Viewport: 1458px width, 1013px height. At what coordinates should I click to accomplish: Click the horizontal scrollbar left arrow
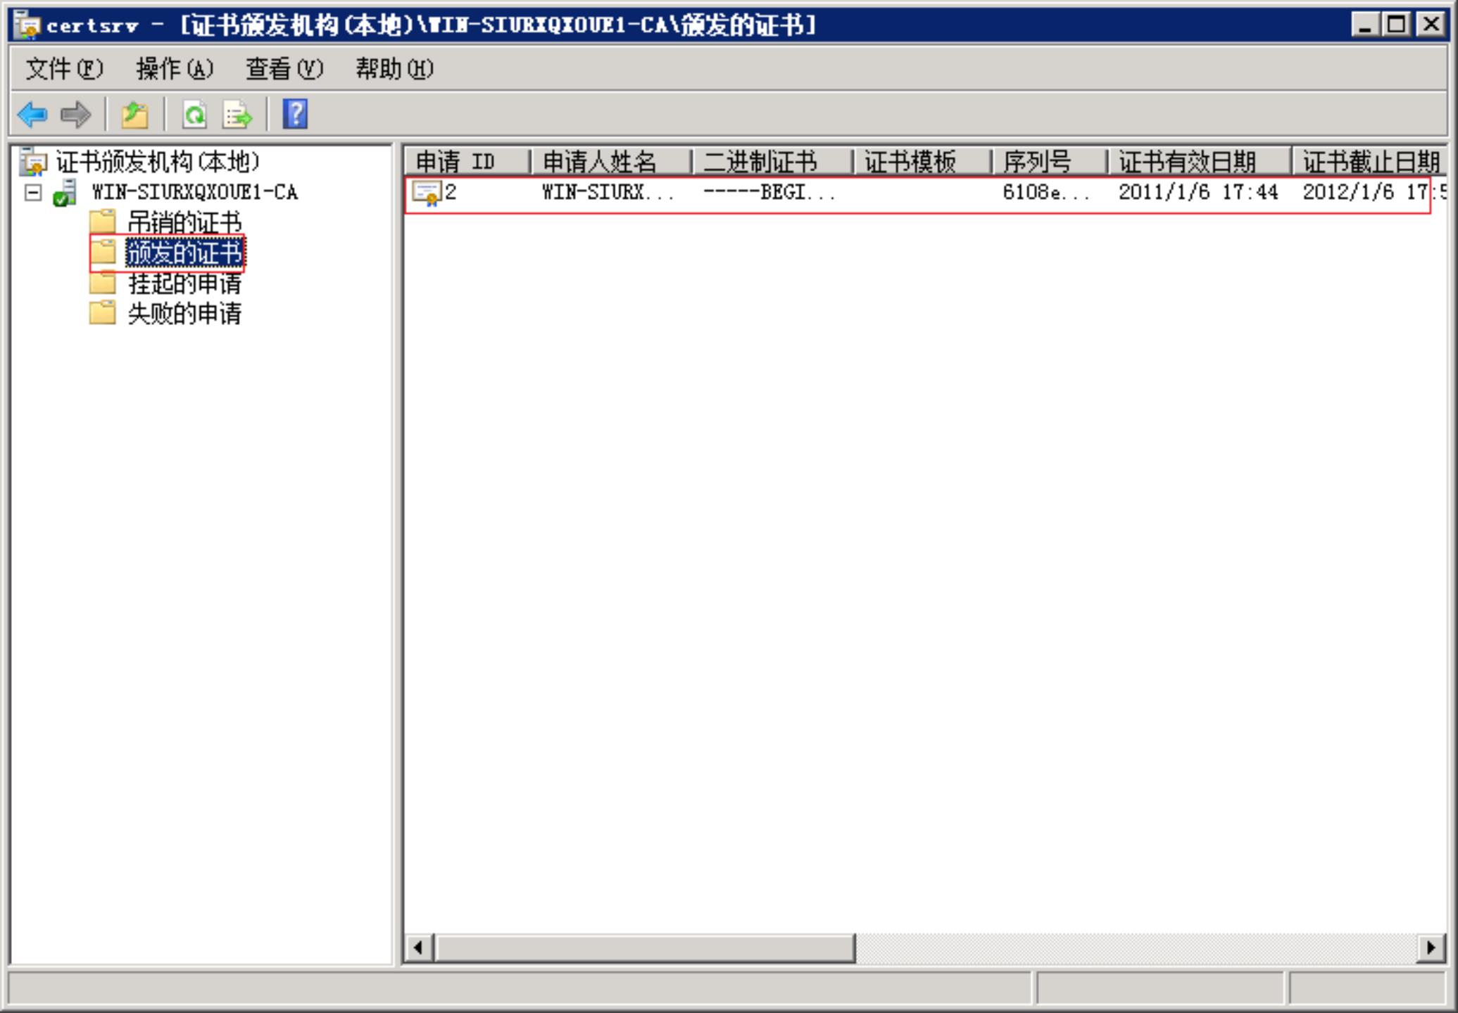point(419,948)
